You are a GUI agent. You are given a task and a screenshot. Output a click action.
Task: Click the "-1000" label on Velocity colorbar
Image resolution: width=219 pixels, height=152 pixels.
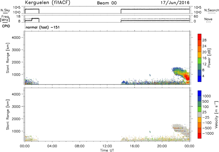[208, 133]
